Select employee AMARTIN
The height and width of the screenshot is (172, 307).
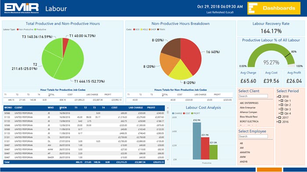245,152
